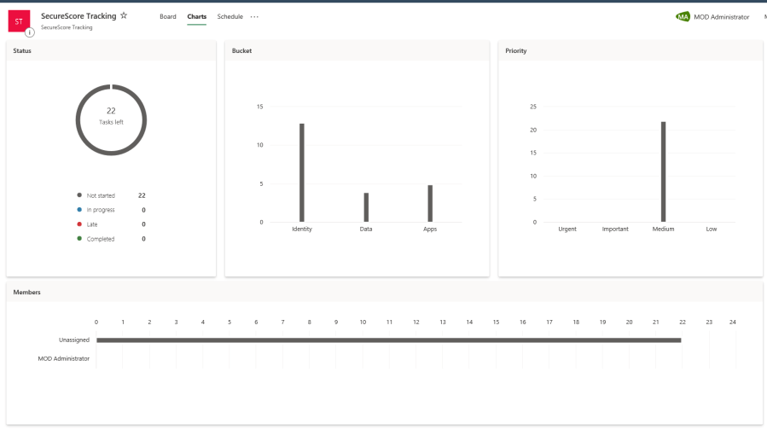Viewport: 767px width, 430px height.
Task: Click the red Late legend dot
Action: pyautogui.click(x=79, y=224)
